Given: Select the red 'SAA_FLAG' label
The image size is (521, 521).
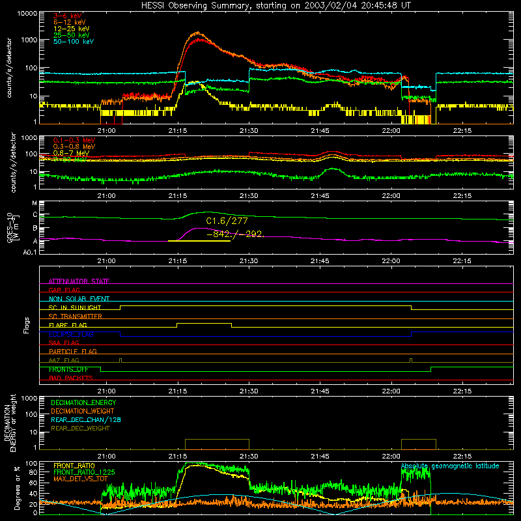Looking at the screenshot, I should (x=64, y=343).
